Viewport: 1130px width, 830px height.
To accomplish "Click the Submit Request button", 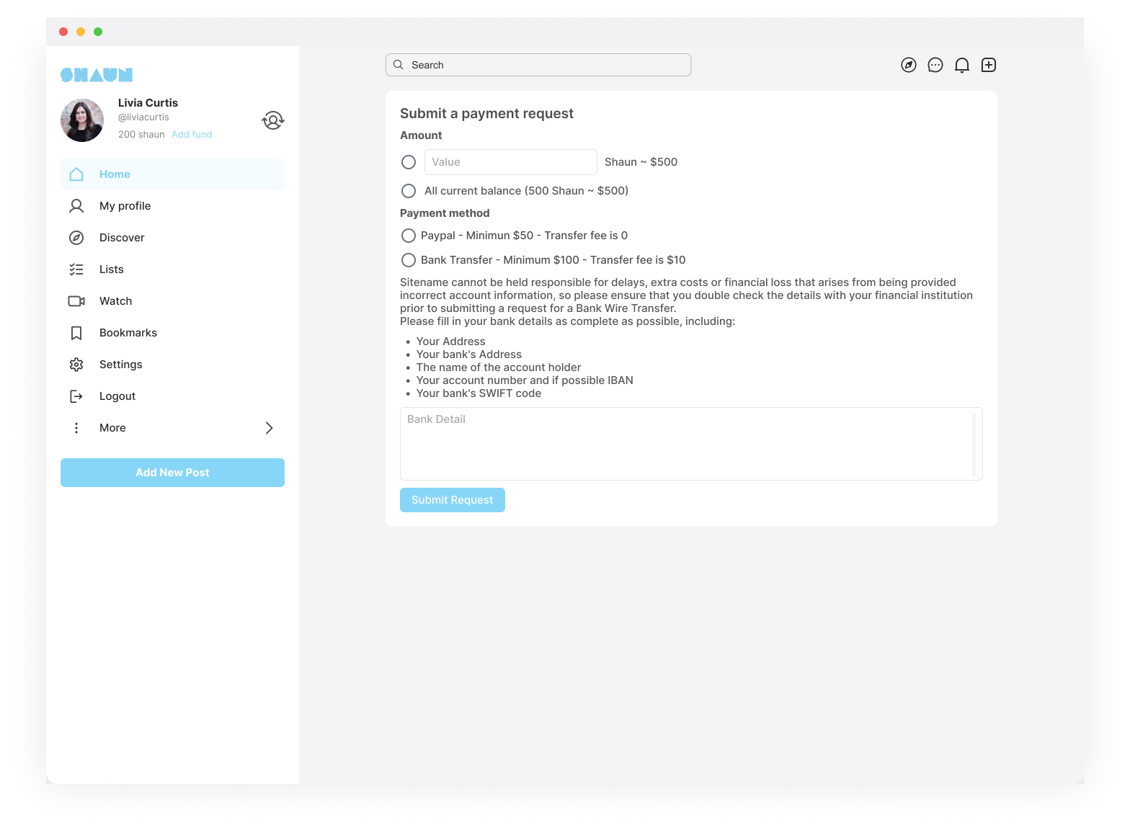I will 452,500.
